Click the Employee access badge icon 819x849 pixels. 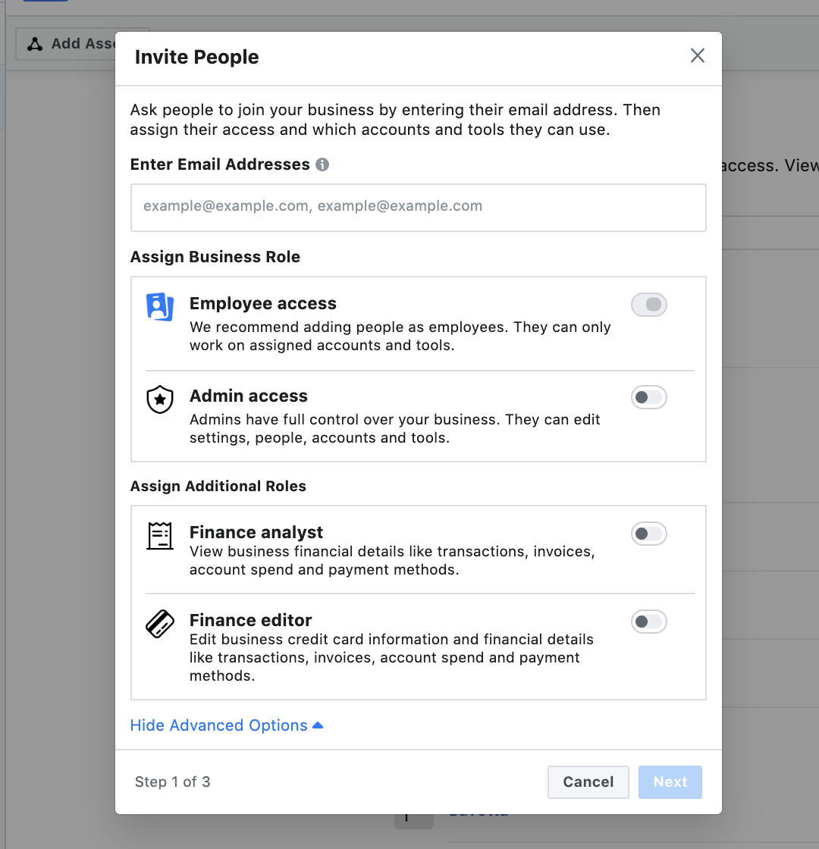tap(160, 306)
